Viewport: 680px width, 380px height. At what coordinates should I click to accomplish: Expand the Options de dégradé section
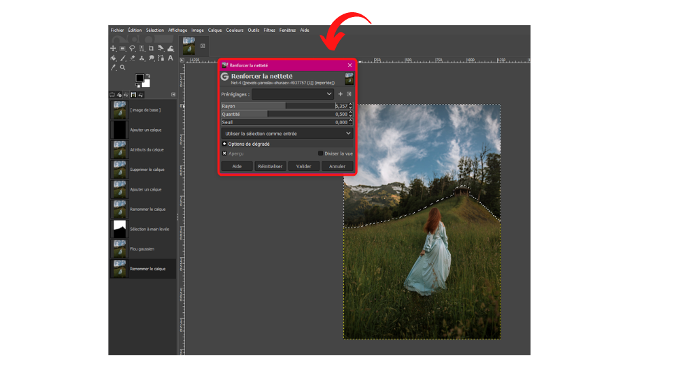(x=224, y=144)
